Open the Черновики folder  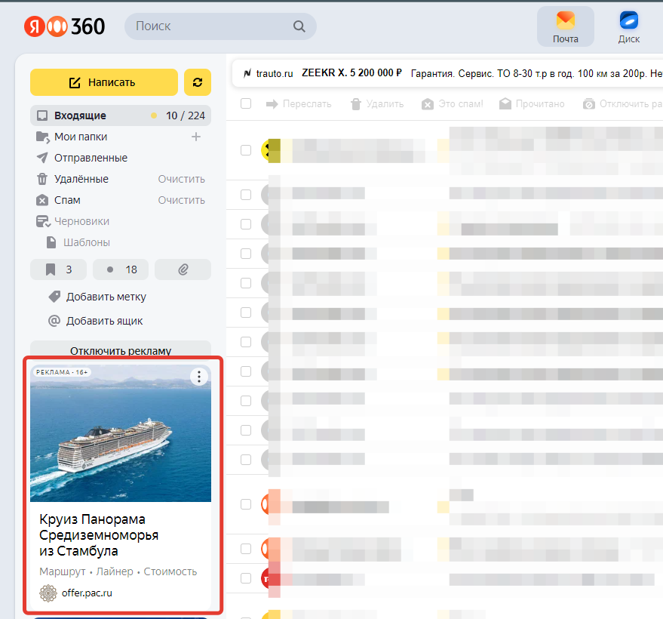(x=81, y=221)
